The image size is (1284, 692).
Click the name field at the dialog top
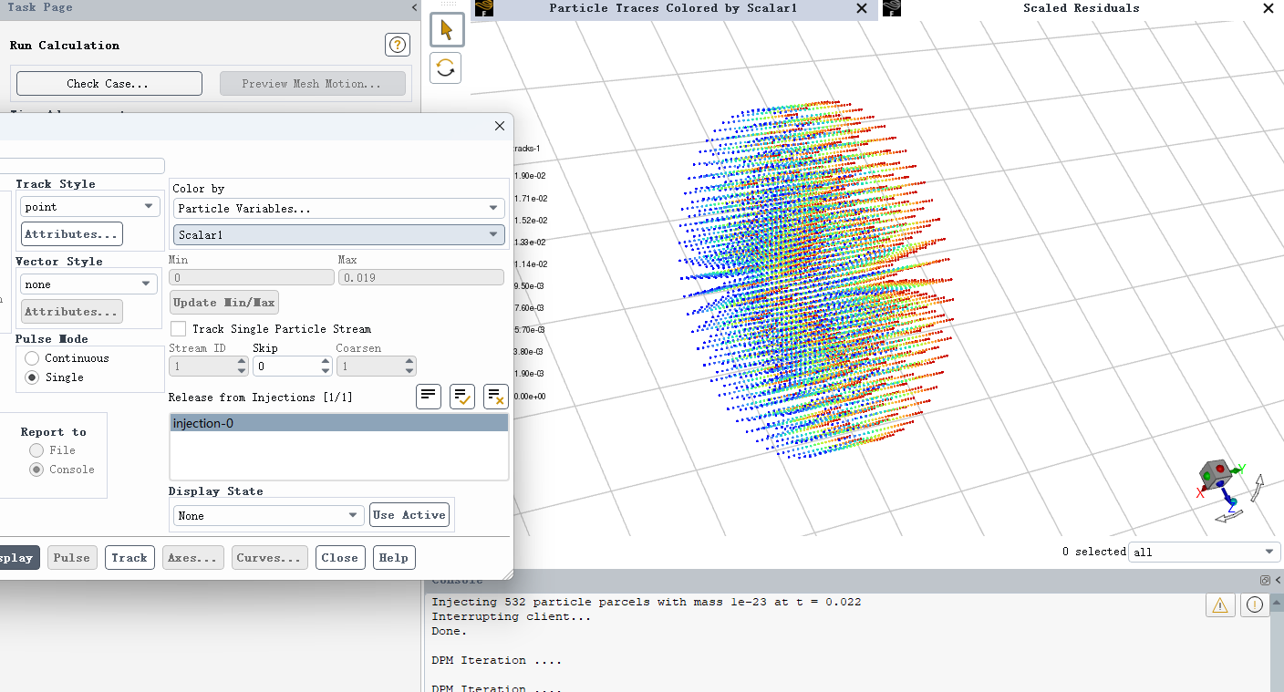coord(82,166)
